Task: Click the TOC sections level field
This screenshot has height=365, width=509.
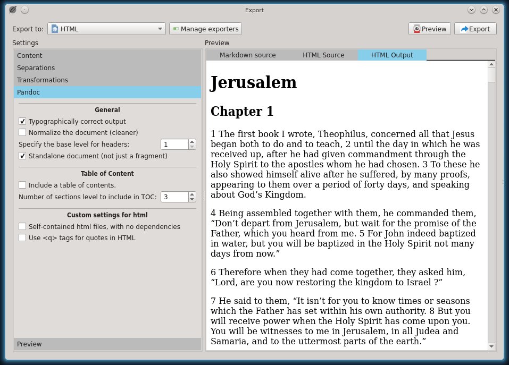Action: tap(174, 197)
